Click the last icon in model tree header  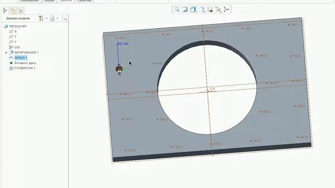pos(64,19)
